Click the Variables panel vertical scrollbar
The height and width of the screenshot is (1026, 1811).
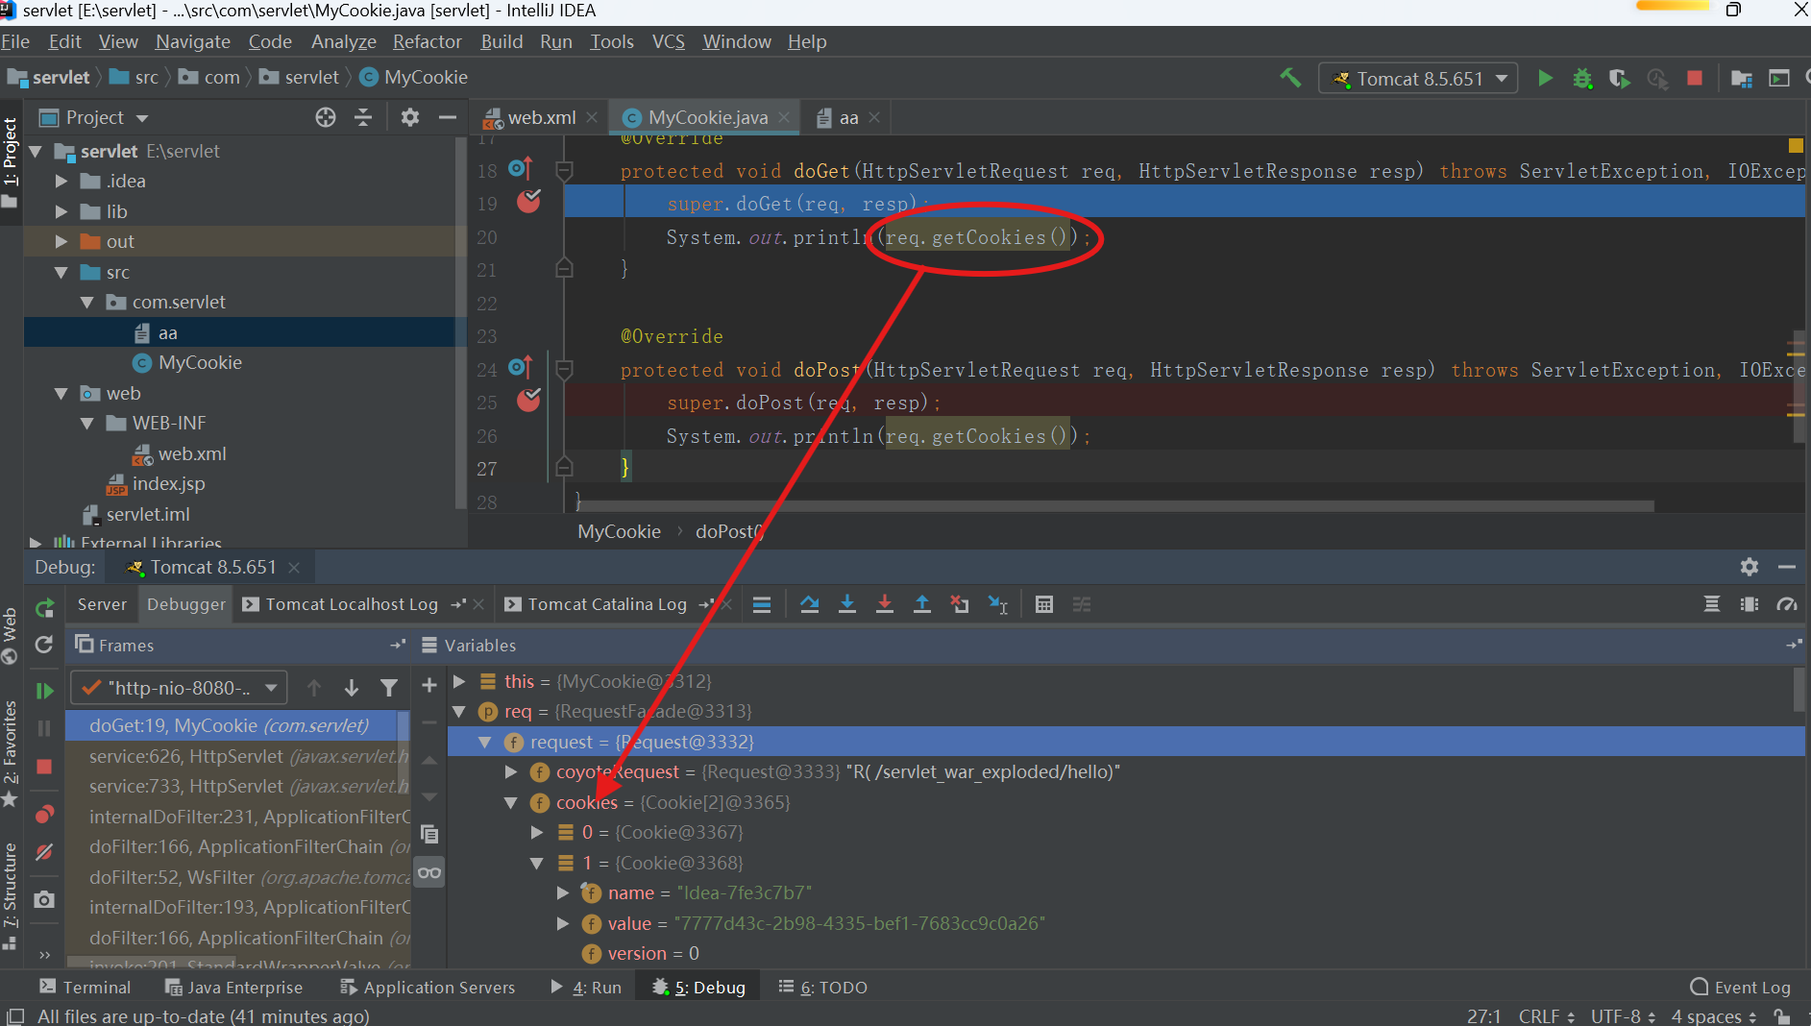pos(1799,690)
